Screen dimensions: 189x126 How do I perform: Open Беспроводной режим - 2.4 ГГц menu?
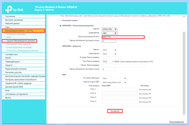24,31
